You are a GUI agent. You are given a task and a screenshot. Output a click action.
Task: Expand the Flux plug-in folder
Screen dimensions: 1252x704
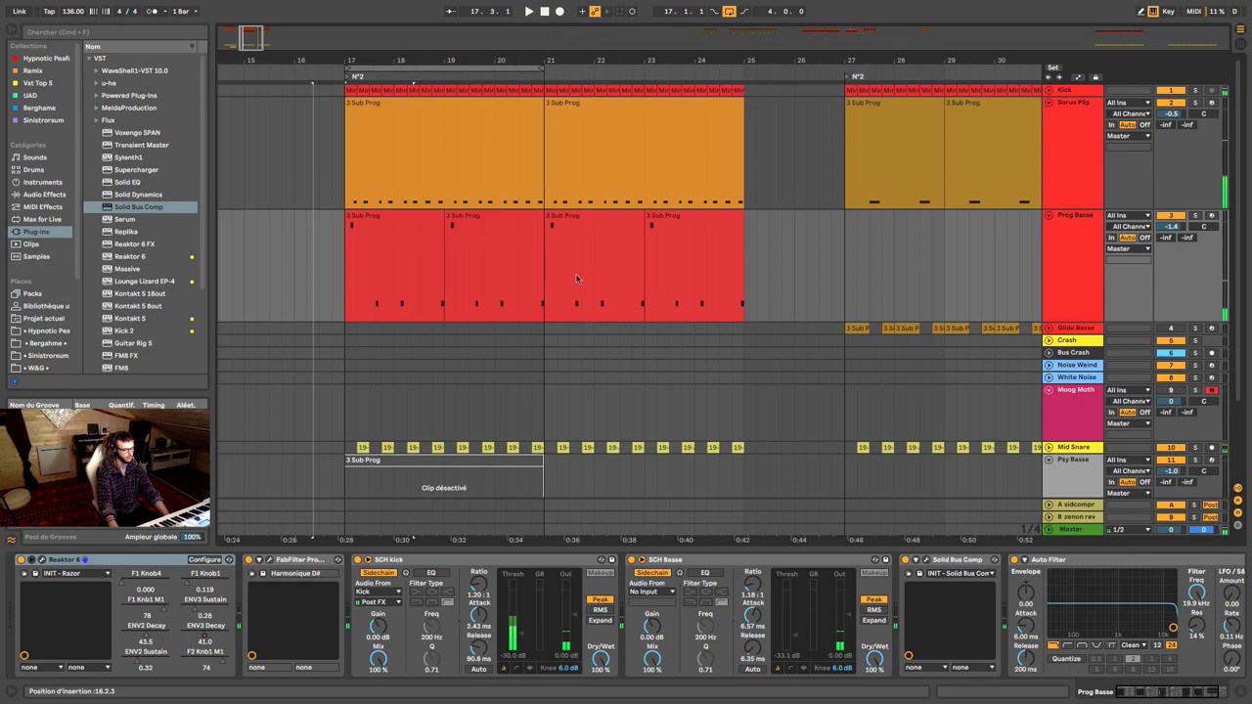pyautogui.click(x=97, y=120)
